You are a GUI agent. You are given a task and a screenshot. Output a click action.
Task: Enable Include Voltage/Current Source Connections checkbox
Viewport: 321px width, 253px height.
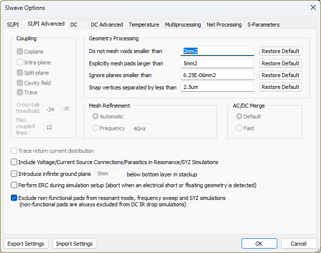(14, 162)
